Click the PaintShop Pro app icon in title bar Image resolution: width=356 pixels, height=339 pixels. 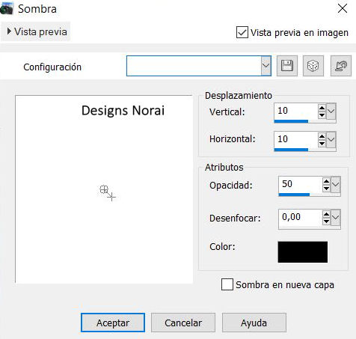pos(7,9)
